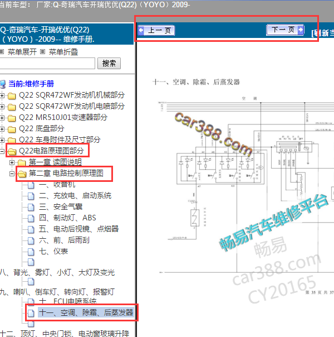The image size is (334, 337).
Task: Open 十、ECU电喷系统 page
Action: click(67, 301)
